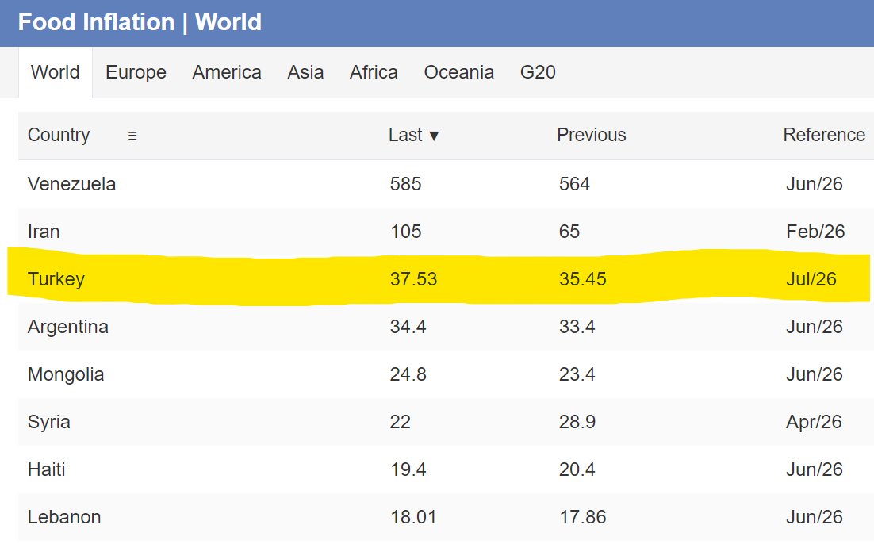874x548 pixels.
Task: Select Turkey's last value 37.53
Action: [x=413, y=279]
